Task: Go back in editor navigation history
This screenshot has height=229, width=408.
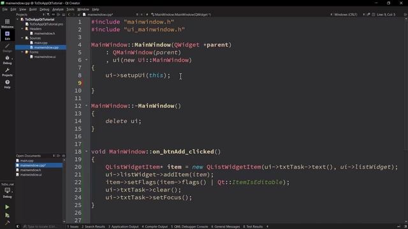Action: [69, 15]
